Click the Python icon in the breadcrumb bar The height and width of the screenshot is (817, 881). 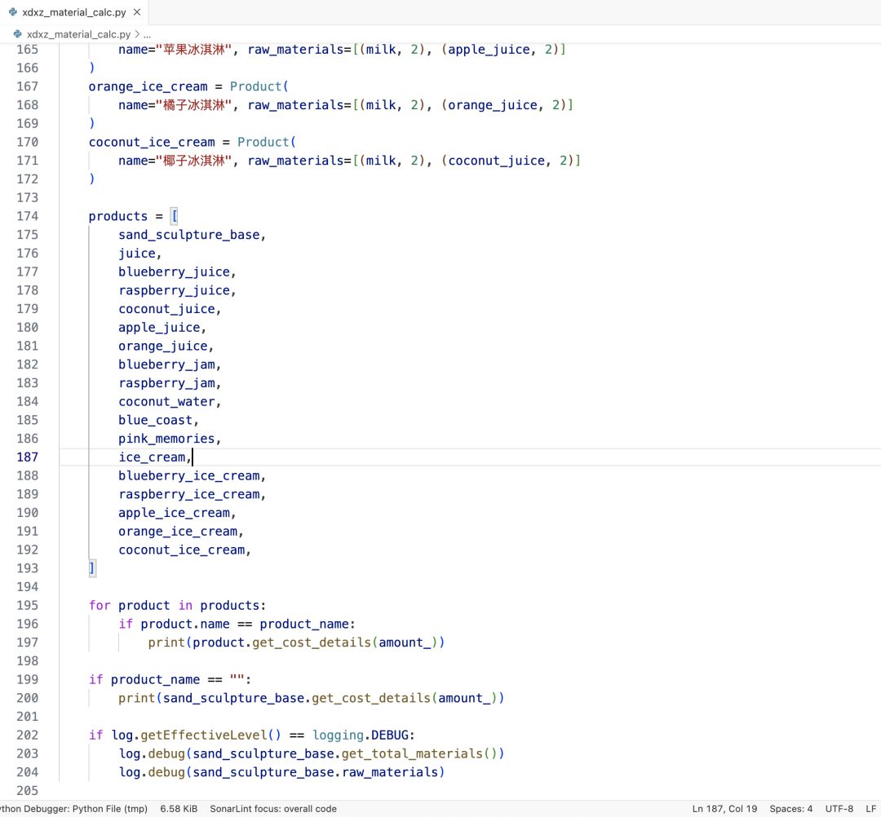(17, 34)
